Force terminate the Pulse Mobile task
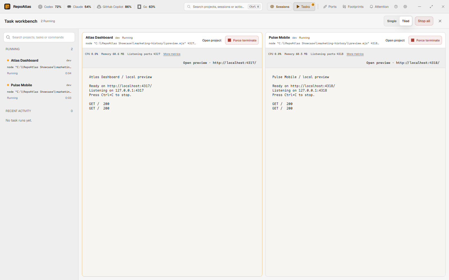449x280 pixels. 425,40
